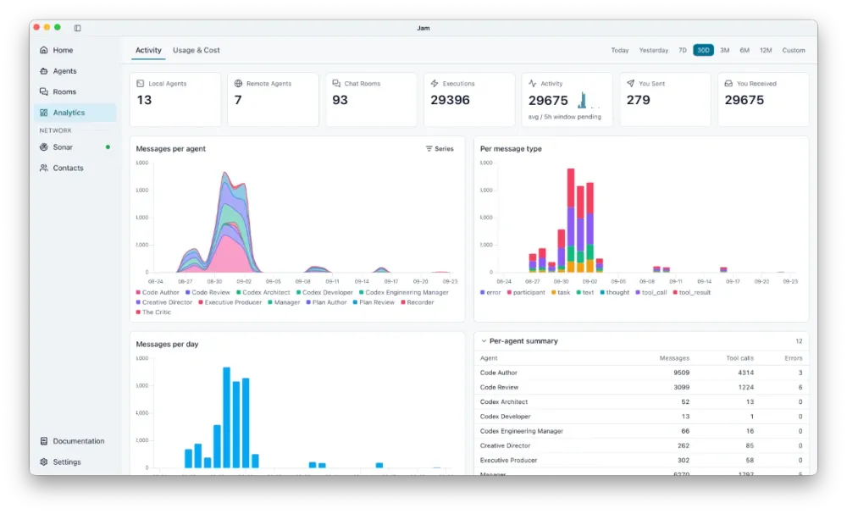847x514 pixels.
Task: Open Analytics in the sidebar
Action: coord(75,113)
